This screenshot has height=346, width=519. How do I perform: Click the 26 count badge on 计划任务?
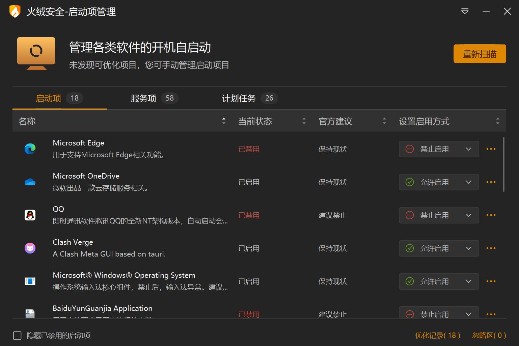pyautogui.click(x=269, y=98)
